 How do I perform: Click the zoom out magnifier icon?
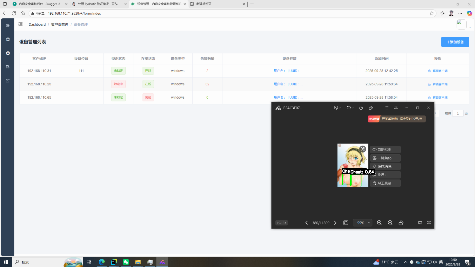pyautogui.click(x=390, y=223)
